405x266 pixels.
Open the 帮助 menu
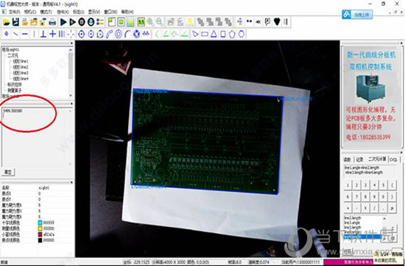[127, 12]
